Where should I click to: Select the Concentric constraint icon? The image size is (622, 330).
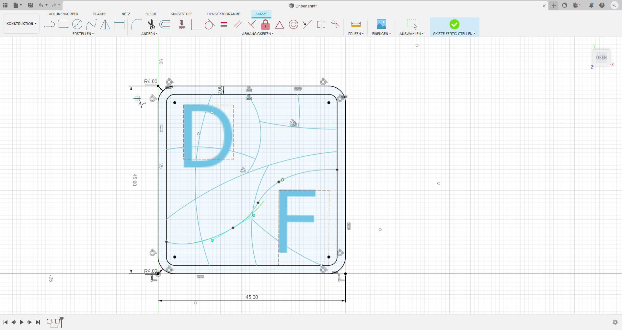[294, 25]
